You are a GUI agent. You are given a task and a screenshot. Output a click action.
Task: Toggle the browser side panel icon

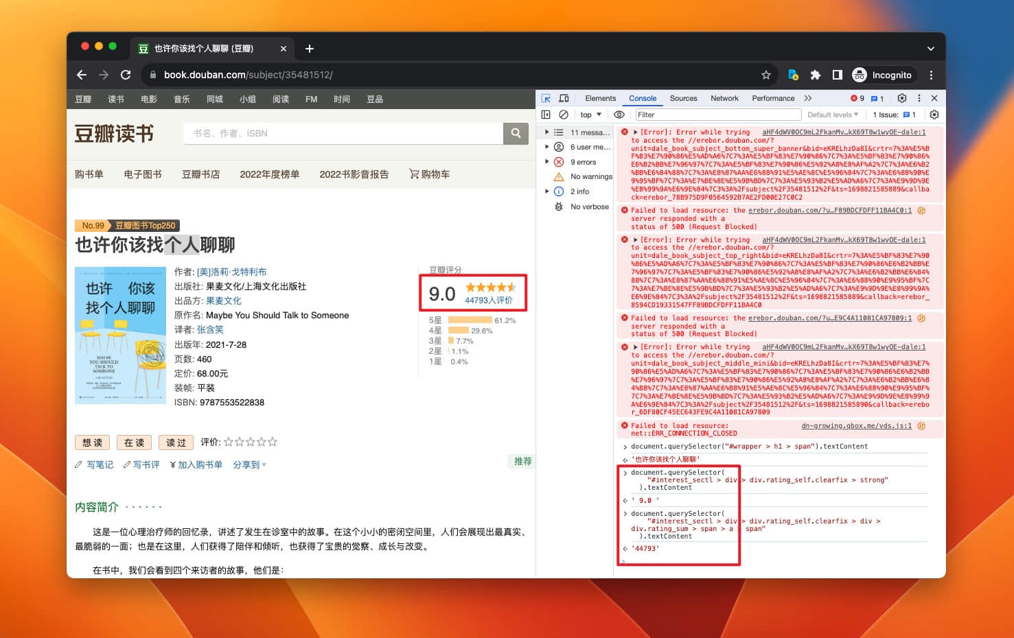[838, 75]
